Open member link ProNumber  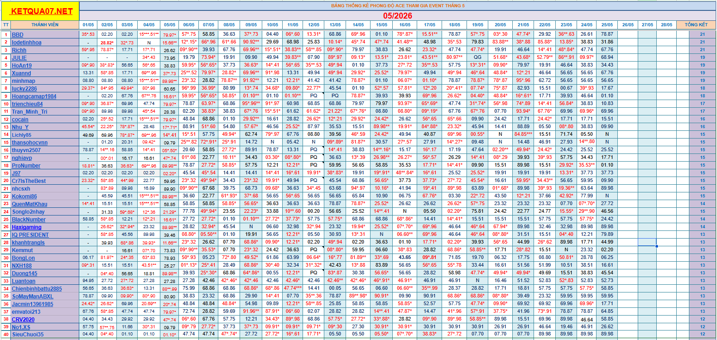[26, 166]
